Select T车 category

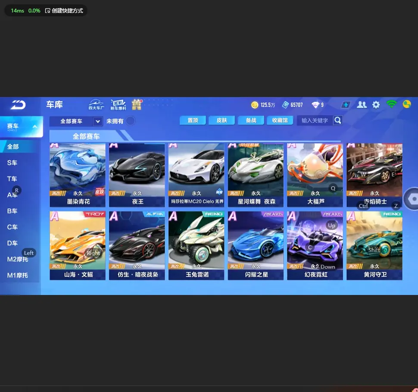tap(12, 179)
